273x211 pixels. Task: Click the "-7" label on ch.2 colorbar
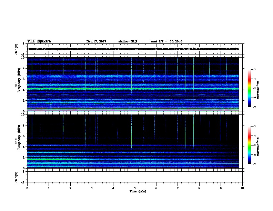pos(254,164)
